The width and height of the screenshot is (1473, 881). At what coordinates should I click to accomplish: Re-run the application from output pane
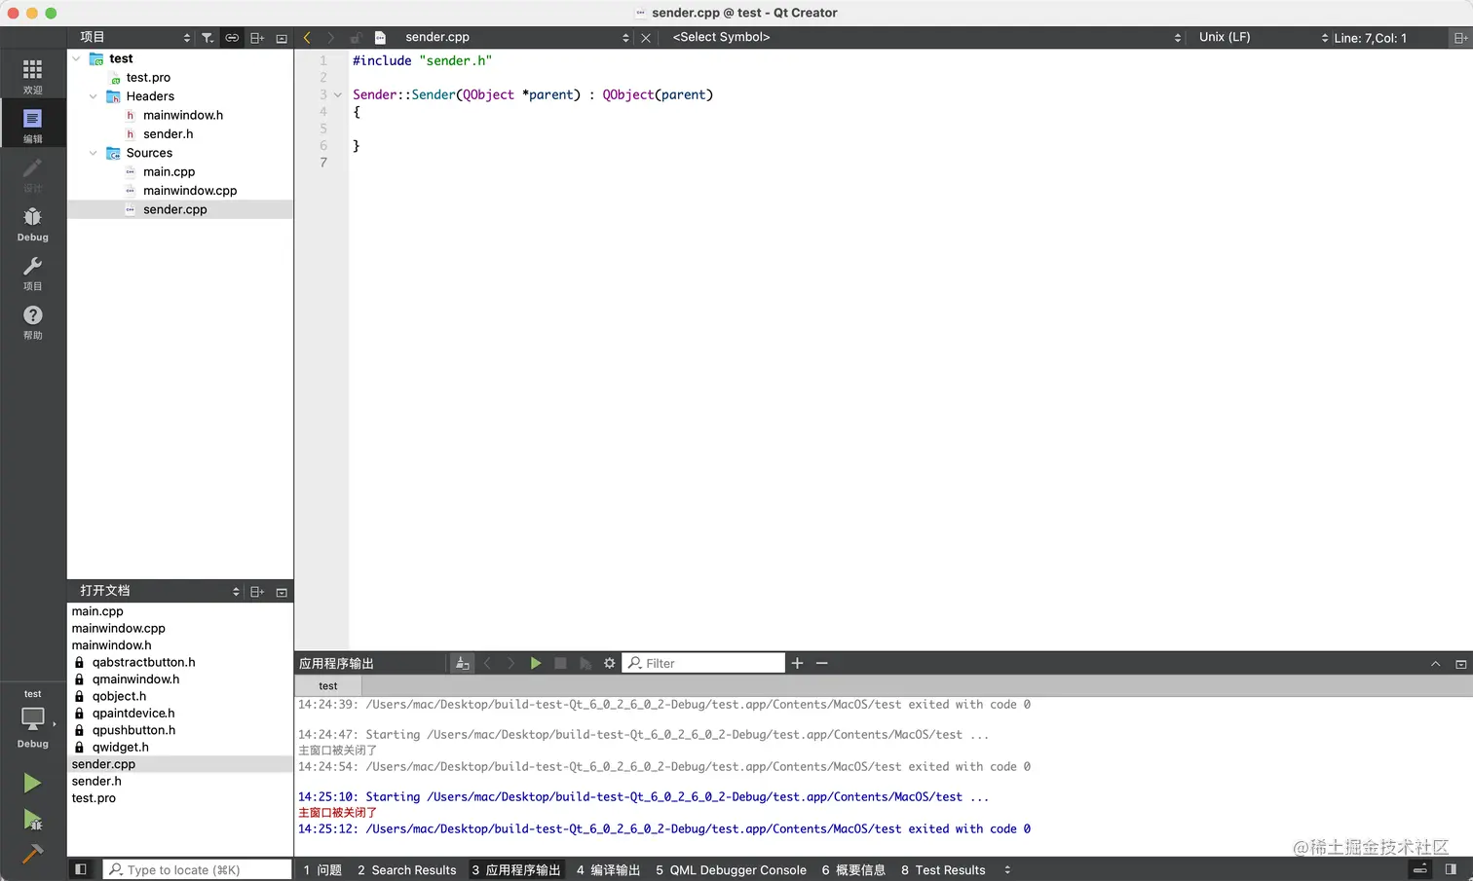536,663
